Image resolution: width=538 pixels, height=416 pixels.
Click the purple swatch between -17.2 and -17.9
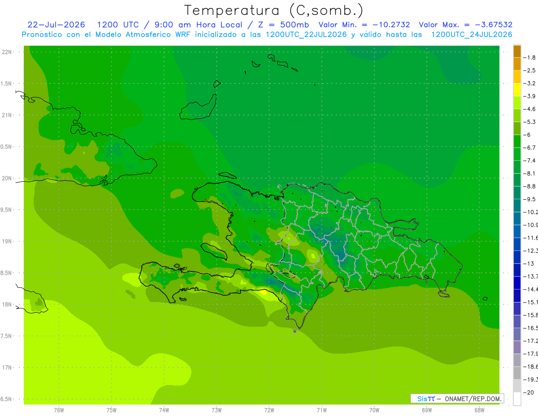tap(517, 347)
